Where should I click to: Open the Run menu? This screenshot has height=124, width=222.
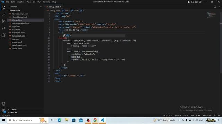coord(39,2)
